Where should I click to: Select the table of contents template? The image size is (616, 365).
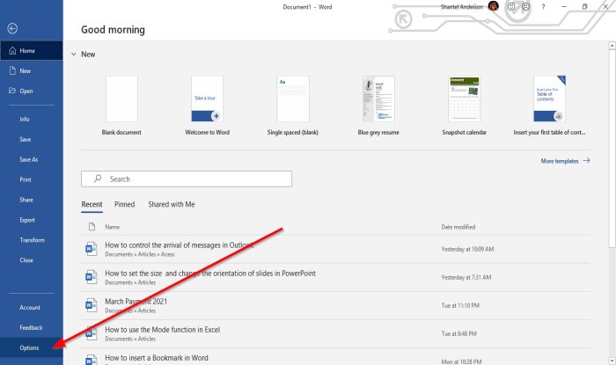549,106
